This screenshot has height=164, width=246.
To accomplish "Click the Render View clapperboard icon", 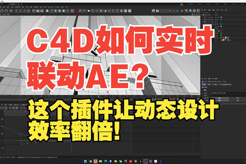I will click(x=34, y=11).
